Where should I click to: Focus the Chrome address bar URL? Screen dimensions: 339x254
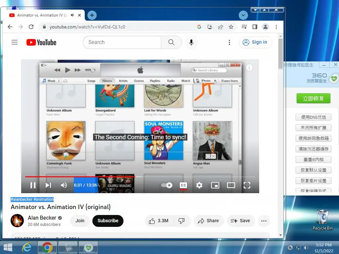click(x=87, y=27)
